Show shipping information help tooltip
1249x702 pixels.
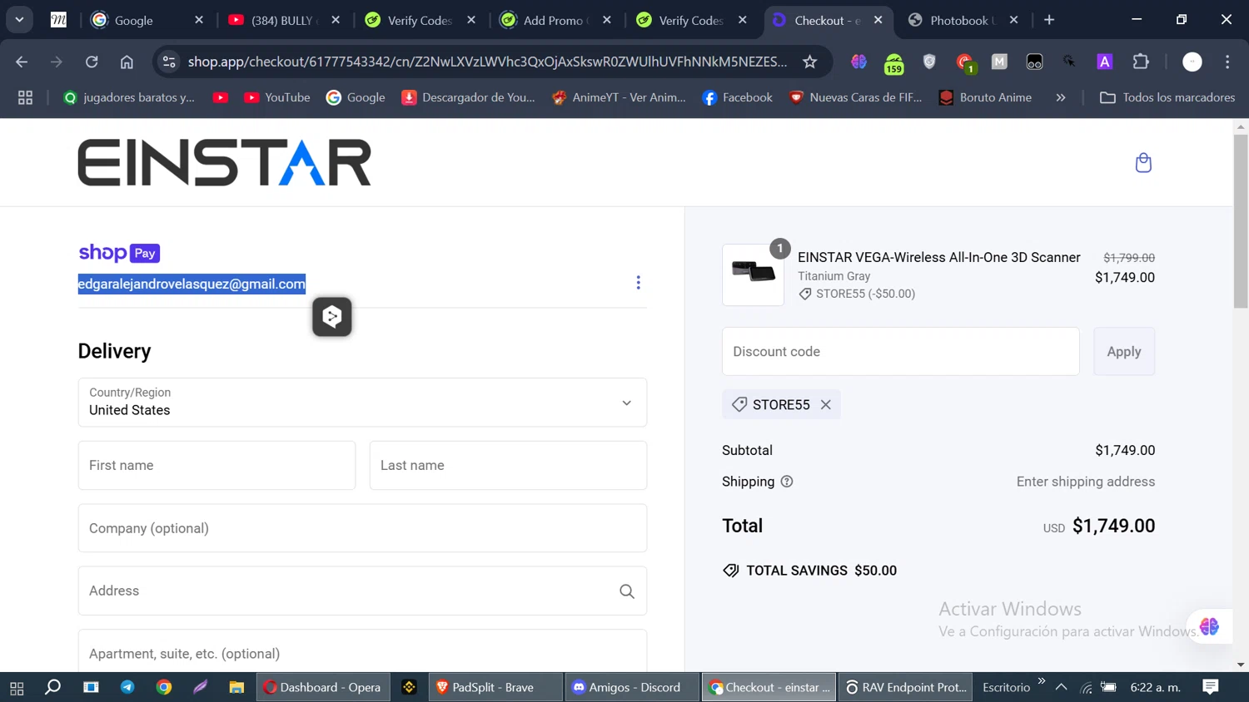787,482
